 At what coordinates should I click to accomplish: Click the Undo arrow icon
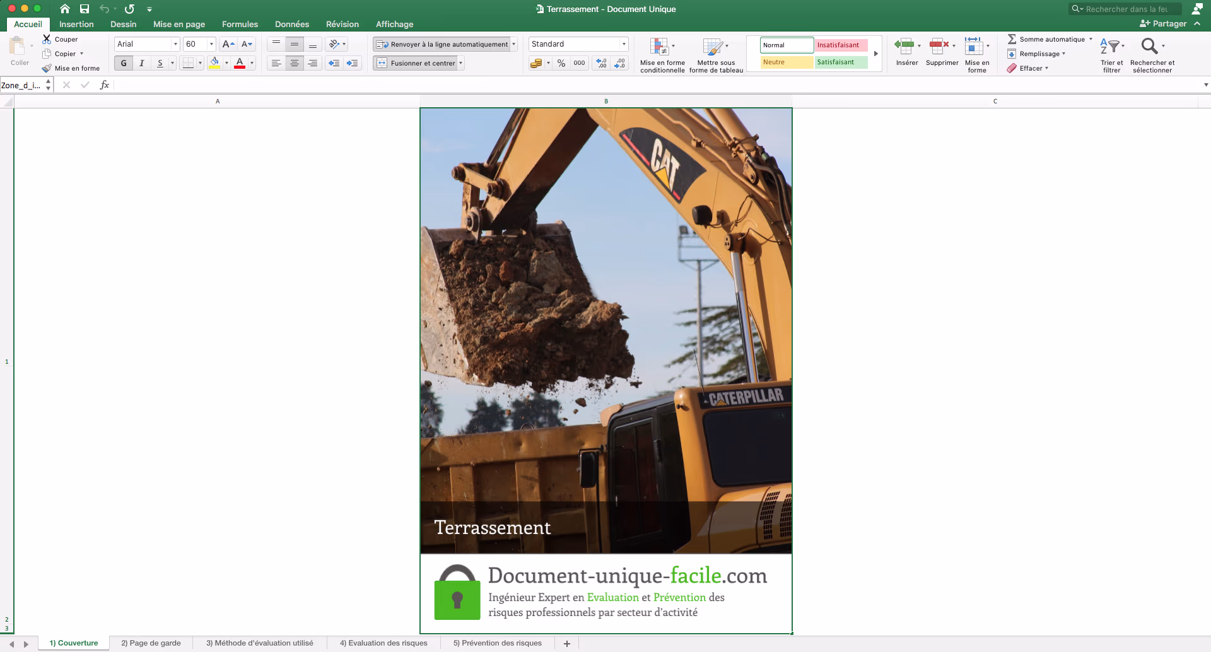pyautogui.click(x=104, y=9)
